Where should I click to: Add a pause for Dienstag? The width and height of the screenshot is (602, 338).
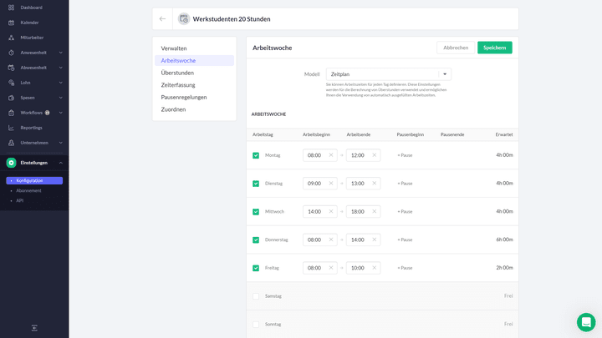405,184
